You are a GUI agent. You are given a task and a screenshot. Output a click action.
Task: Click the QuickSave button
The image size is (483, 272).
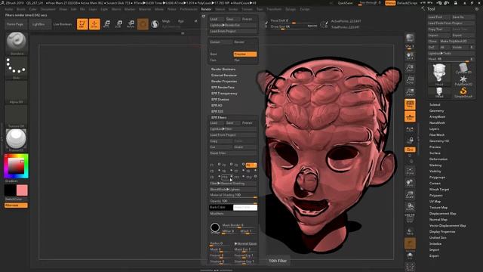[x=346, y=3]
